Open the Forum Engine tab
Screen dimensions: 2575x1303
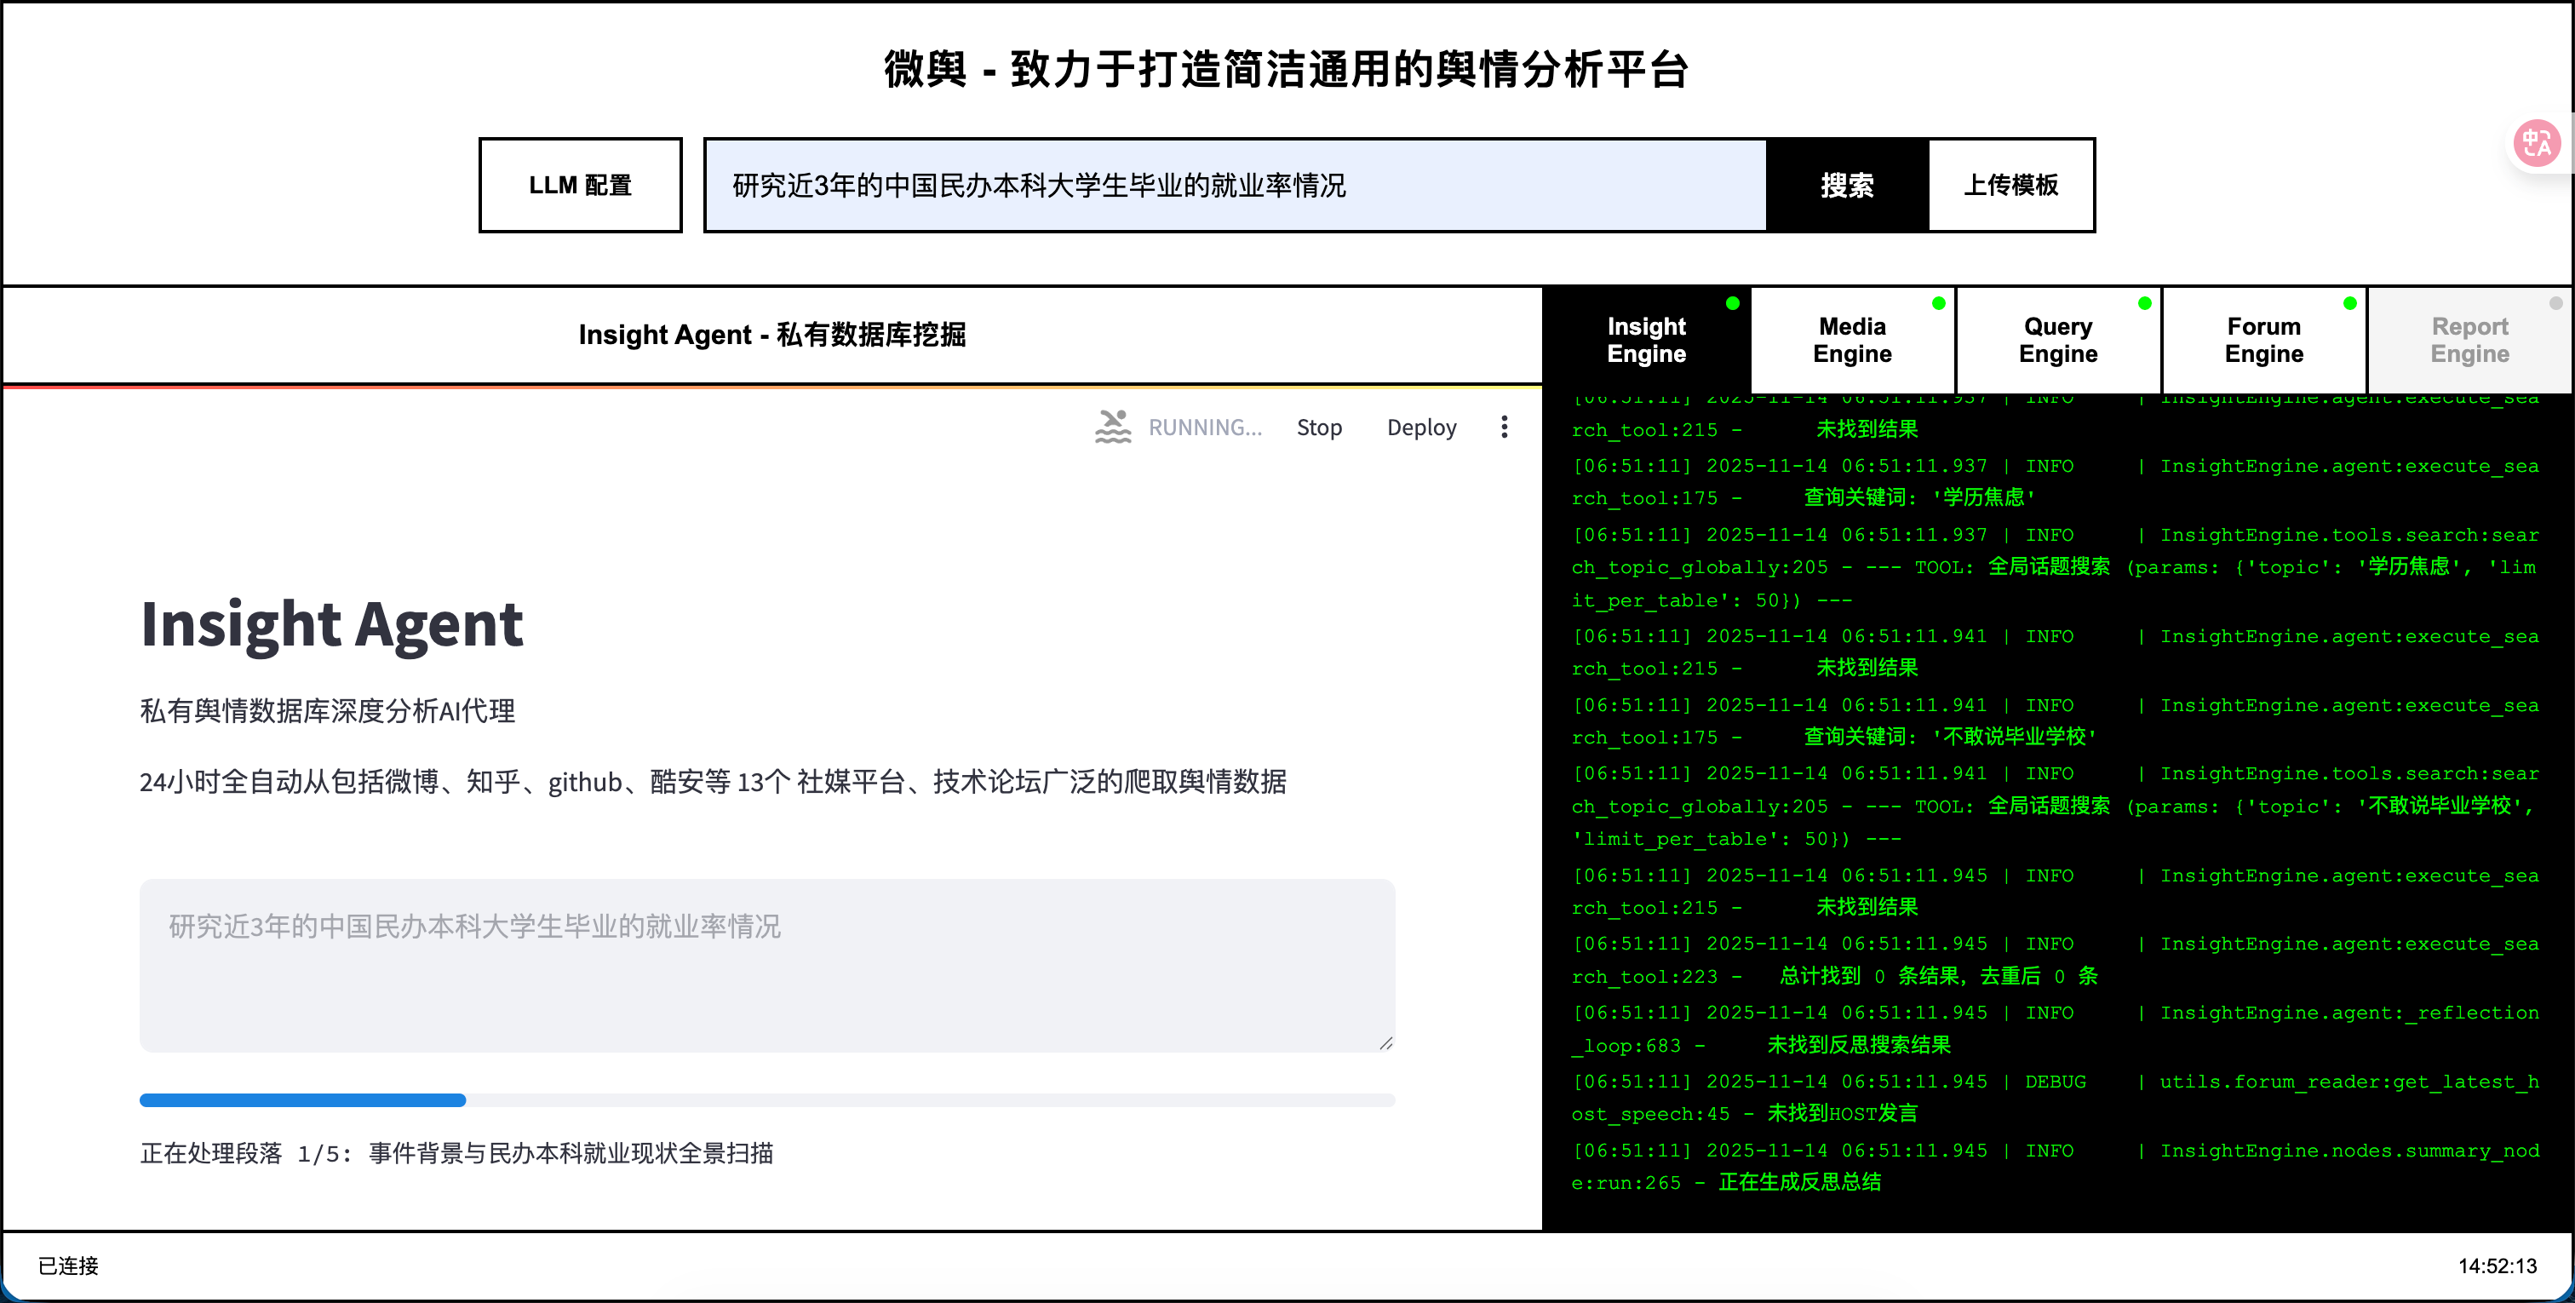(x=2263, y=340)
